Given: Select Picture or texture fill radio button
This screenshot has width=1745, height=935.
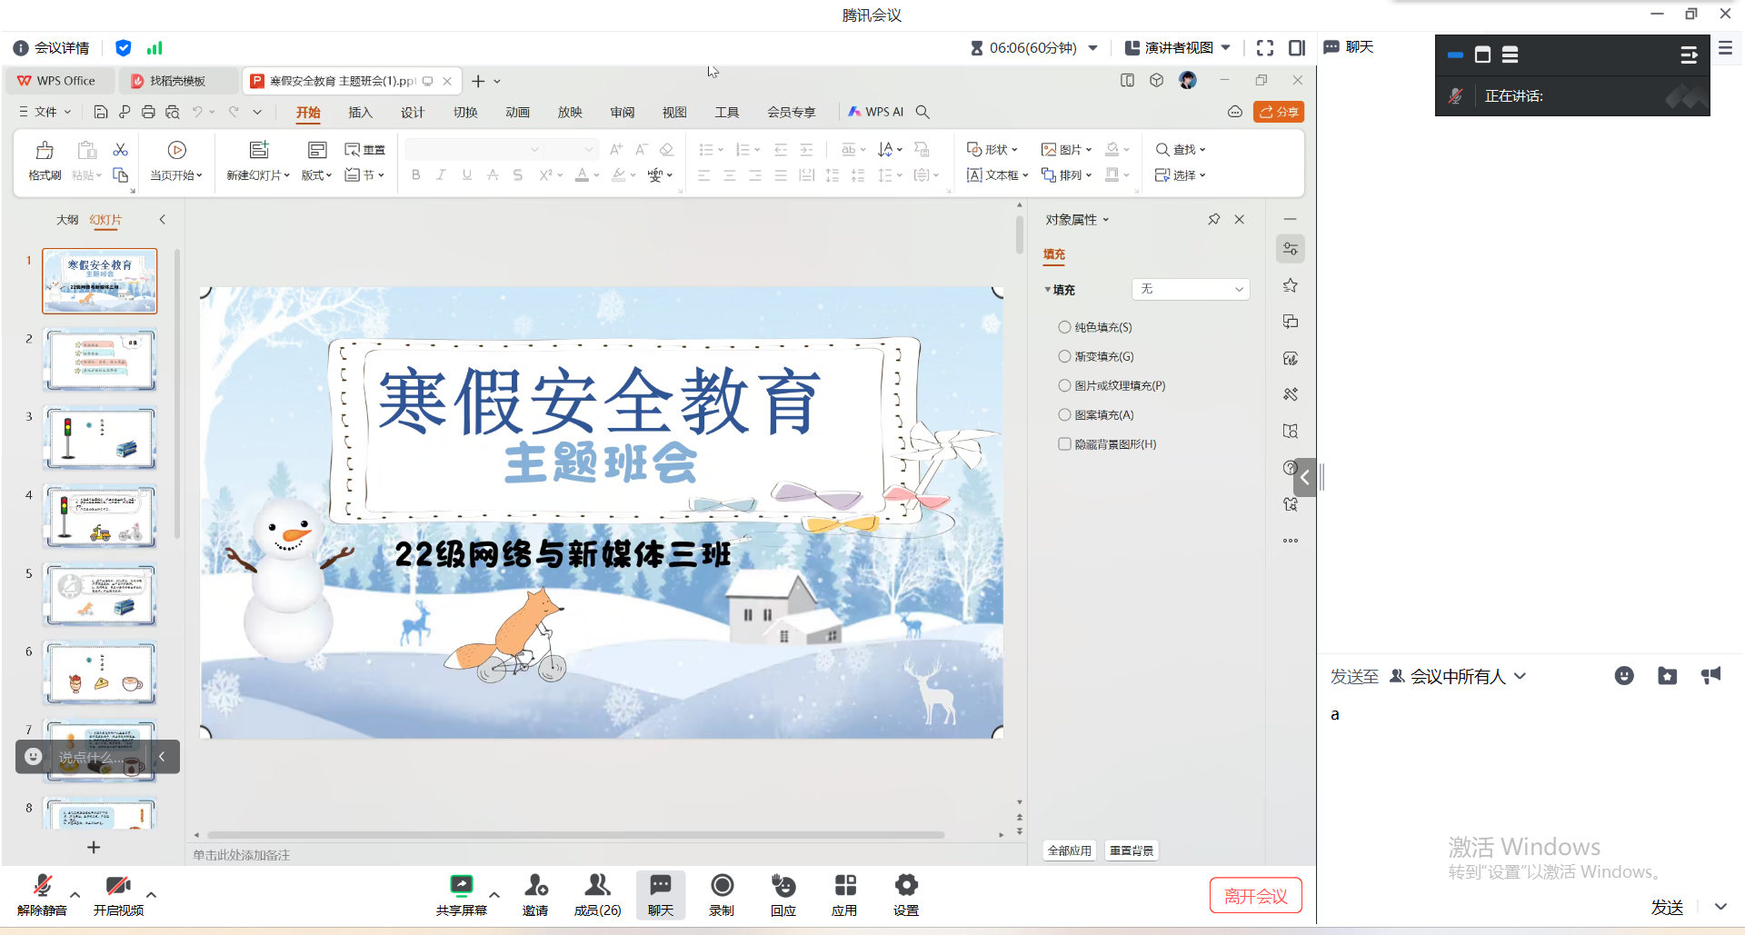Looking at the screenshot, I should click(x=1064, y=385).
